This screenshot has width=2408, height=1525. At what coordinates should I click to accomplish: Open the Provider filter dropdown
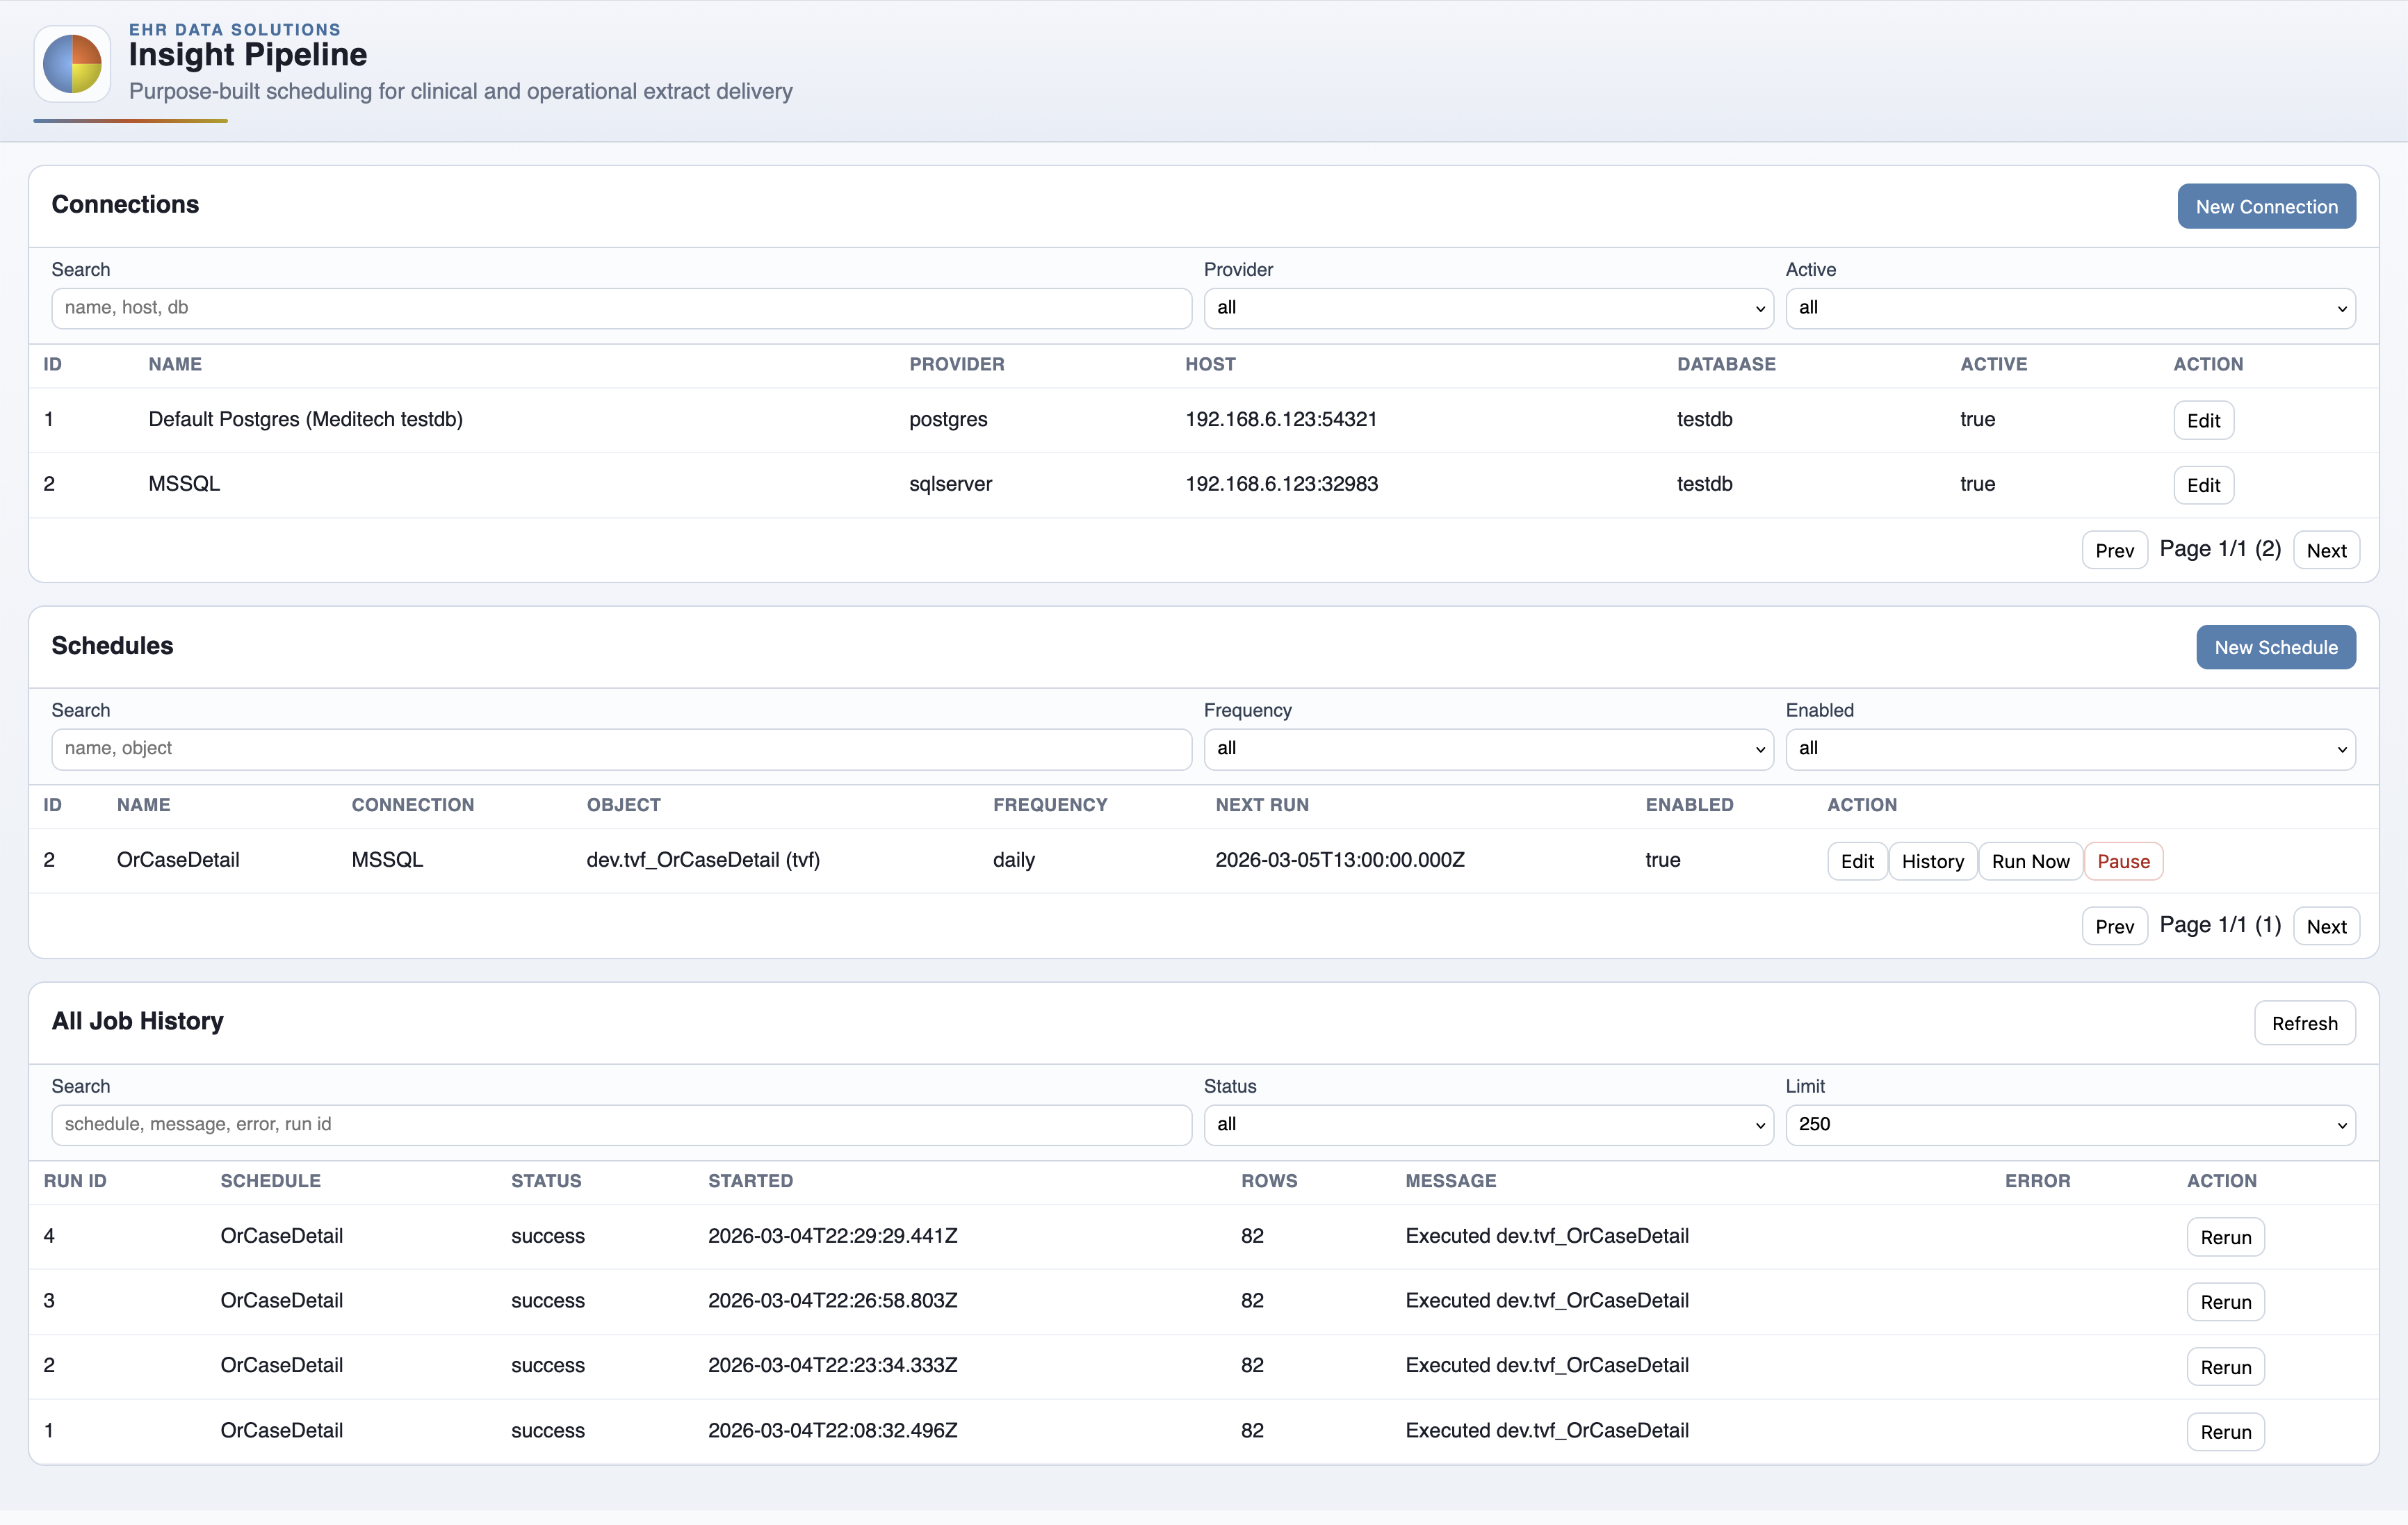[1488, 308]
